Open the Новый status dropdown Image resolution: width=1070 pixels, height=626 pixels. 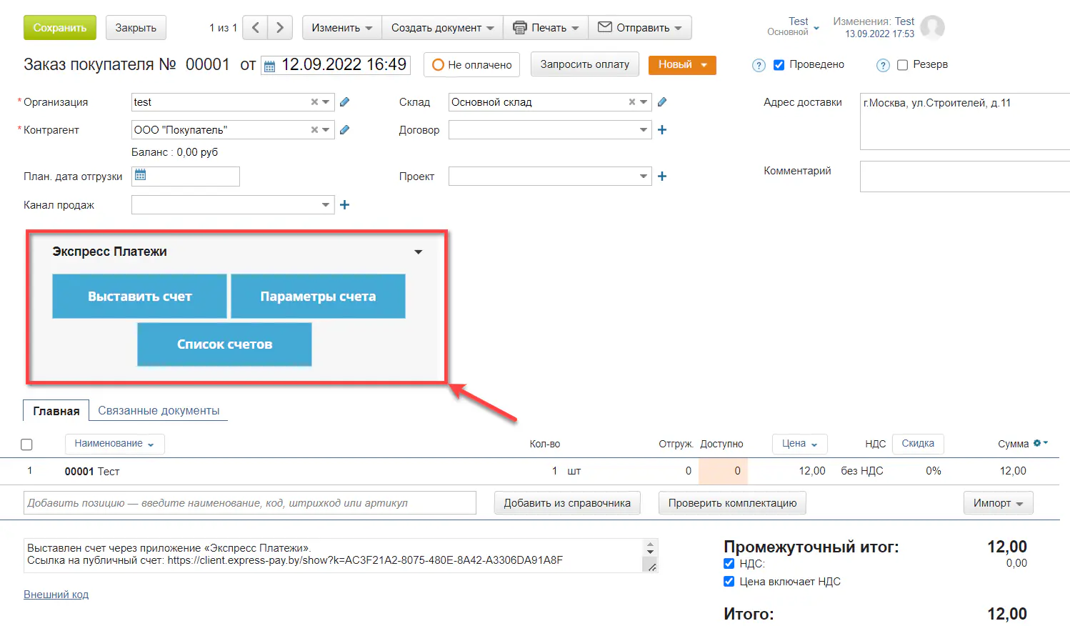point(681,65)
